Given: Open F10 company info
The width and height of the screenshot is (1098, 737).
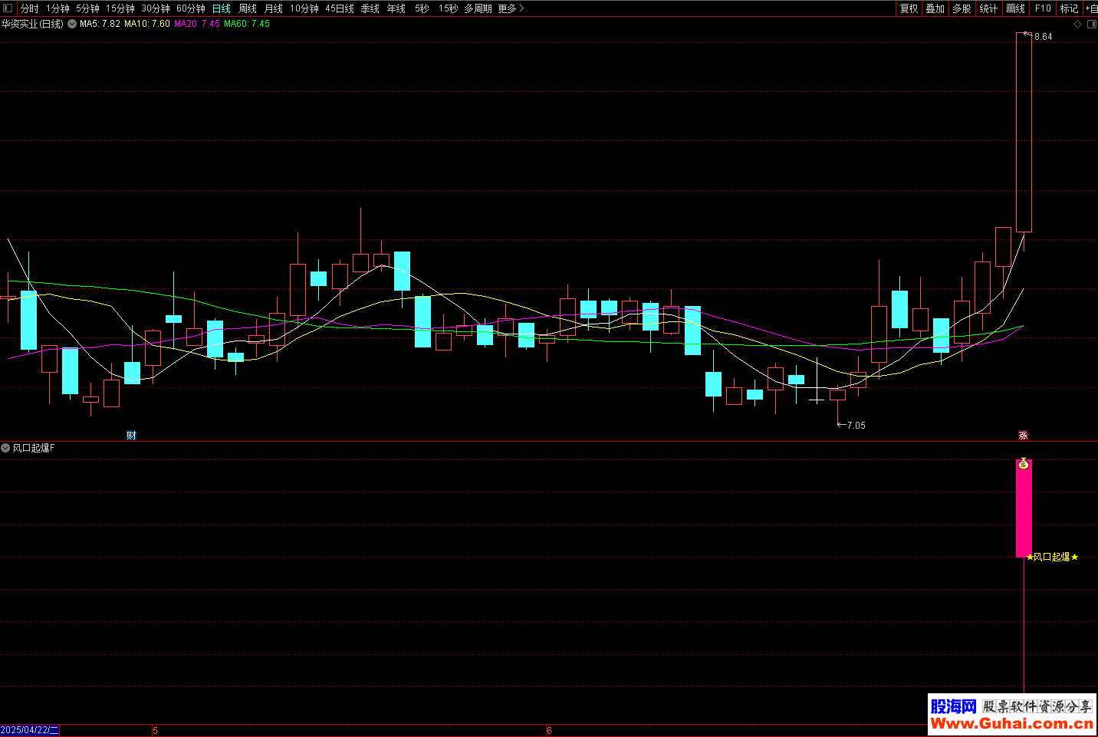Looking at the screenshot, I should [x=1043, y=8].
